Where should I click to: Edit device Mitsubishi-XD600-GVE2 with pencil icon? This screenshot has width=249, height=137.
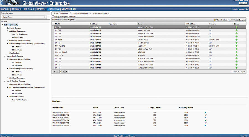(x=206, y=115)
